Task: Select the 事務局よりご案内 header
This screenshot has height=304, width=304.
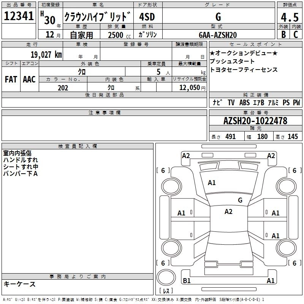Action: click(78, 277)
